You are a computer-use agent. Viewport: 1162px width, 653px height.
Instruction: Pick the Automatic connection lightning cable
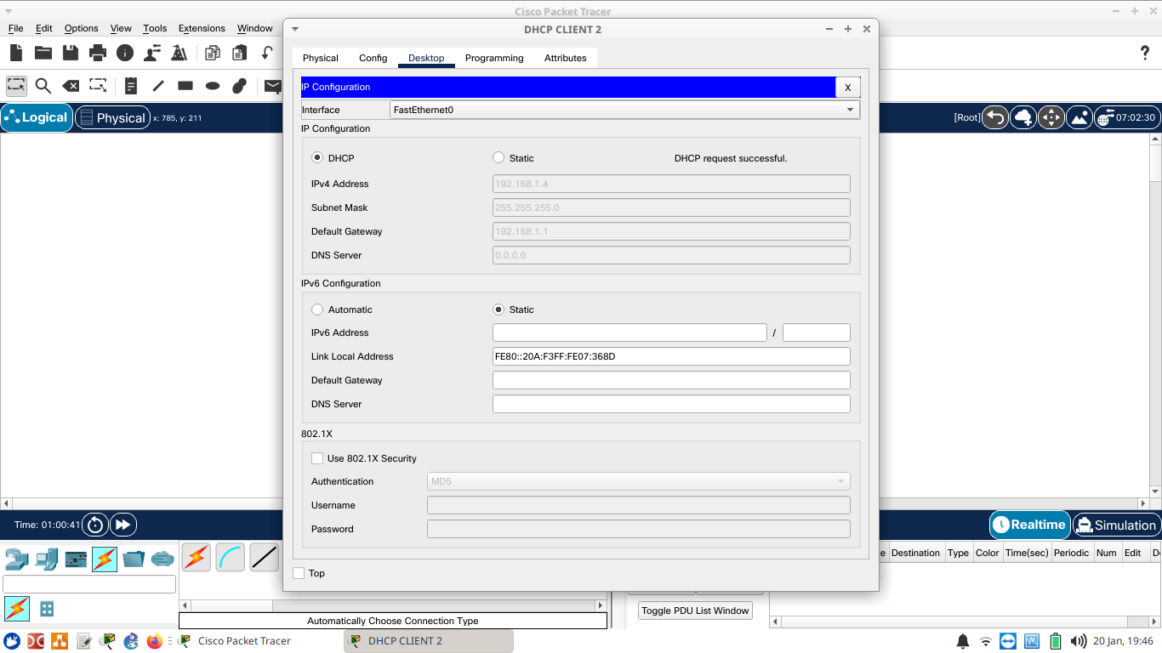click(x=196, y=557)
